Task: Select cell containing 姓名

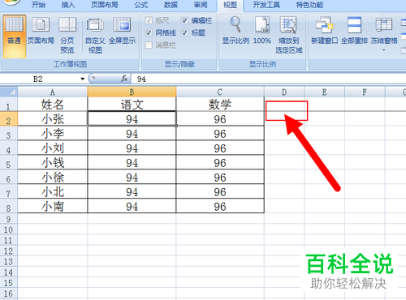Action: click(53, 105)
